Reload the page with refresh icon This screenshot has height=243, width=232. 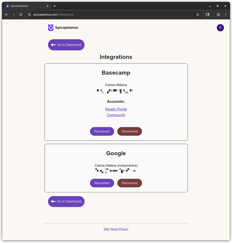[21, 15]
